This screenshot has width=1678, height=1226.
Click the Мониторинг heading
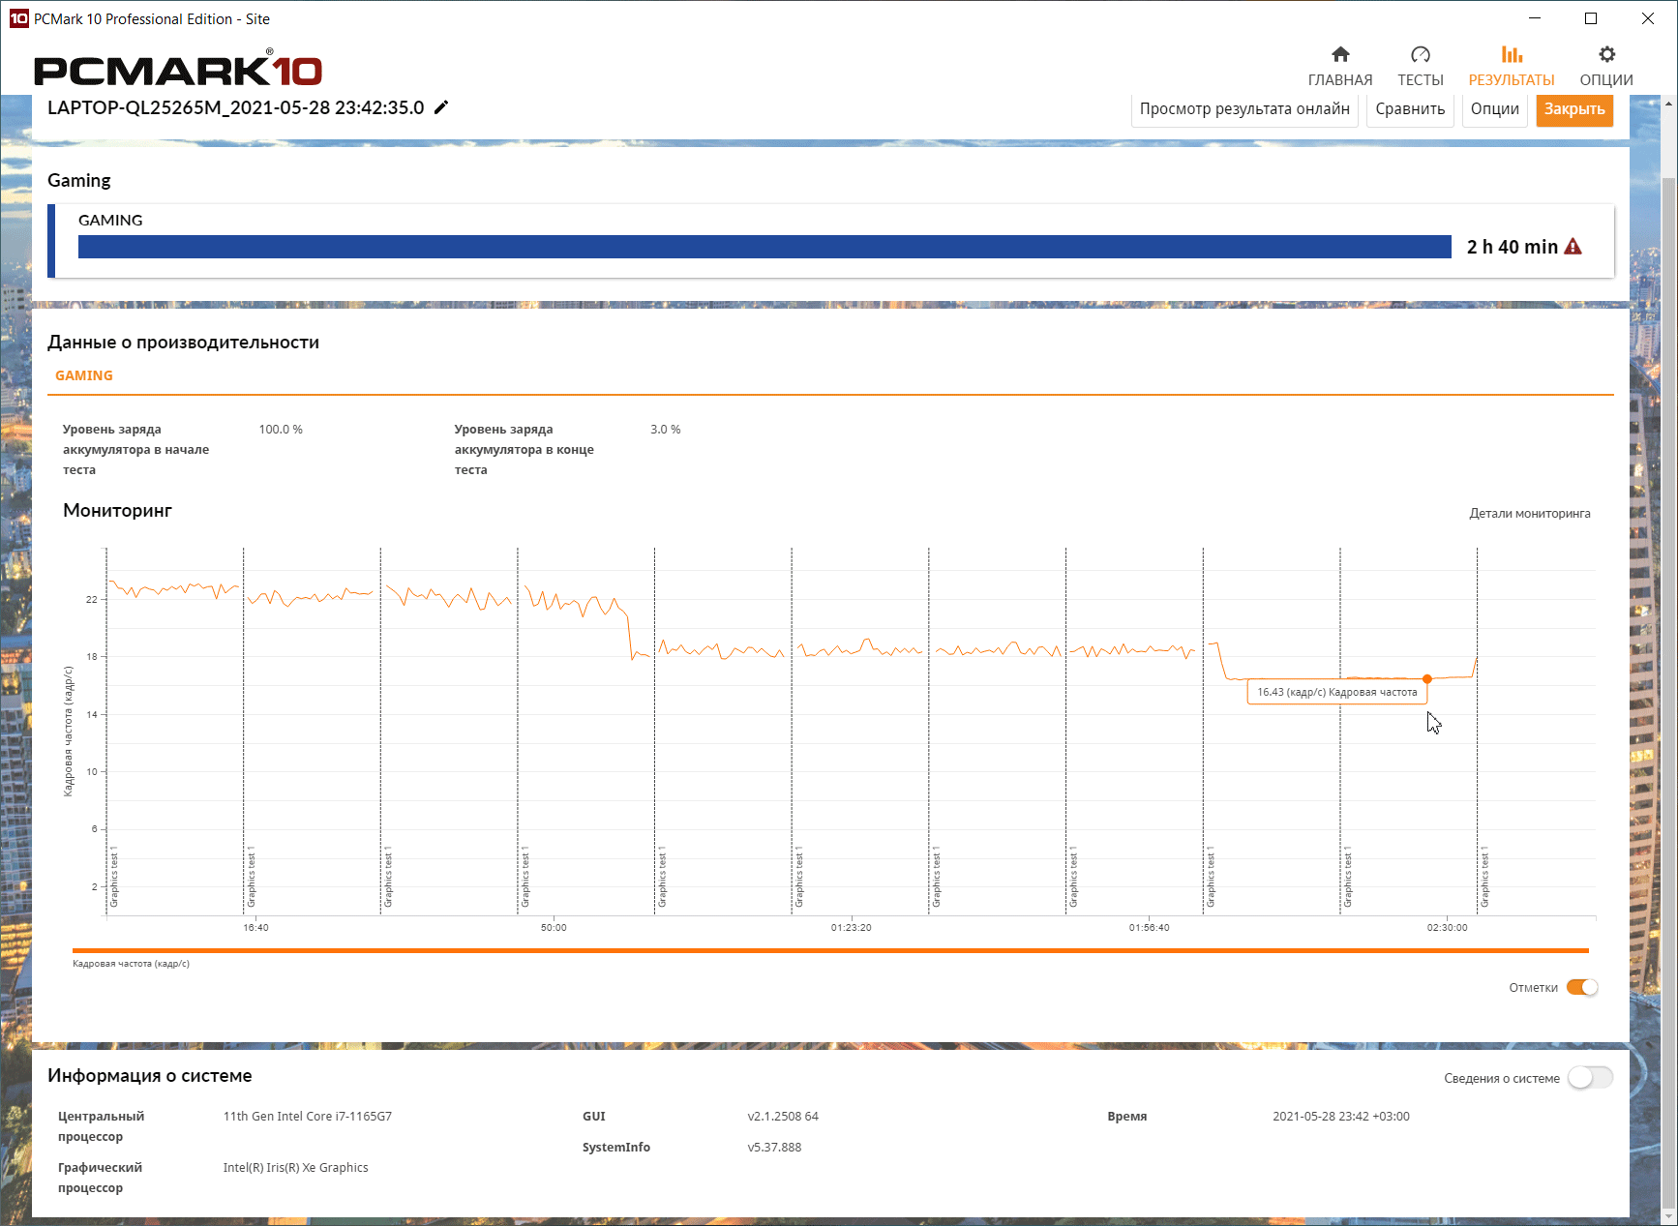(117, 510)
